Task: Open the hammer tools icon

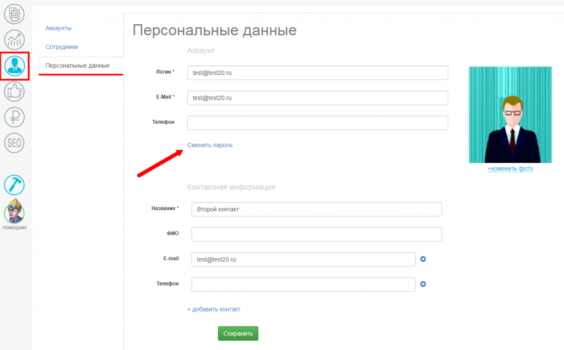Action: tap(14, 185)
